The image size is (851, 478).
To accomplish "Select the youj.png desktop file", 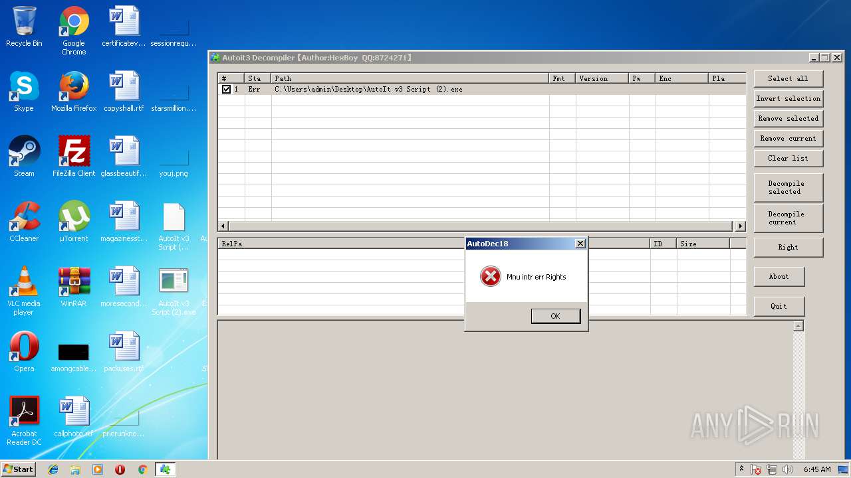I will click(174, 163).
